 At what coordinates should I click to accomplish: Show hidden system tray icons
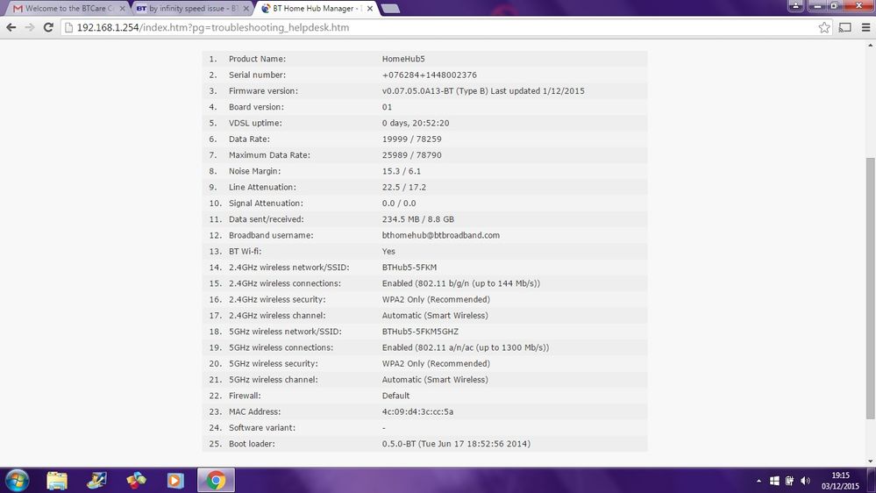(758, 481)
